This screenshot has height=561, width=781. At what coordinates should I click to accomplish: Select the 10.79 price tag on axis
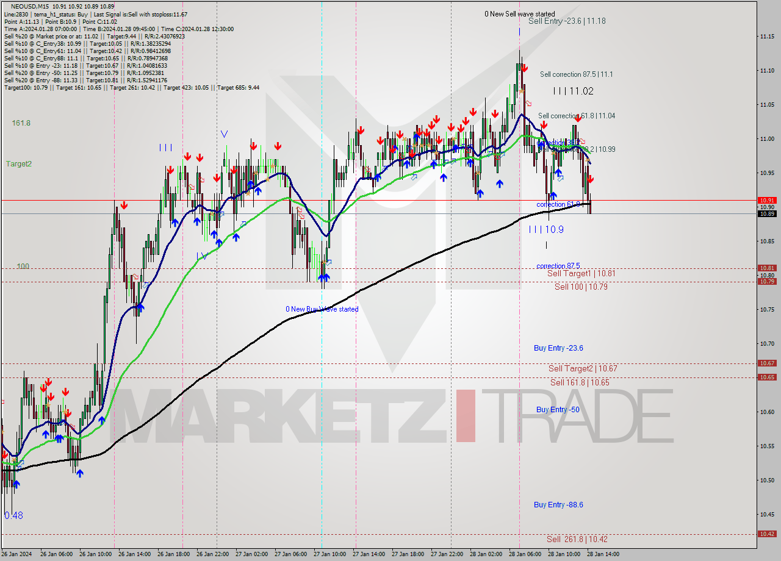tap(767, 281)
